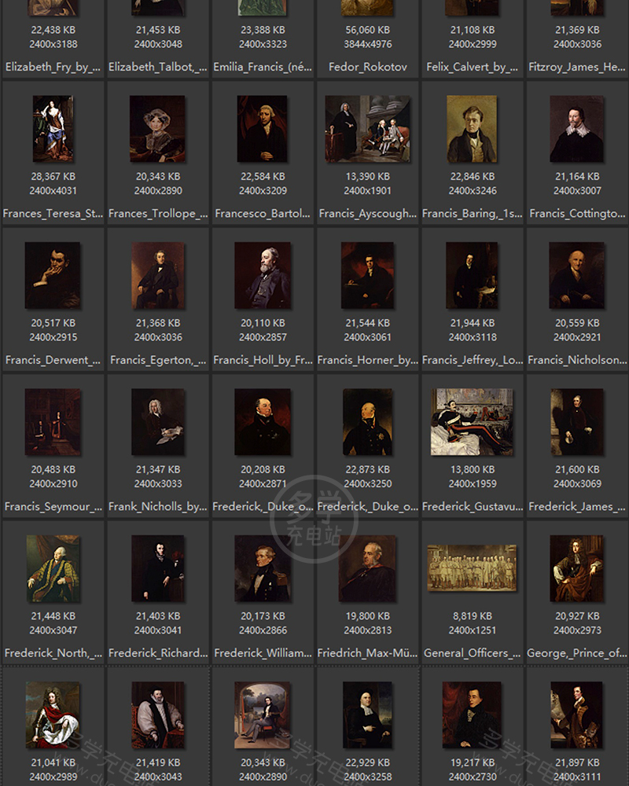Select the Frank_Nicholls portrait thumbnail
Screen dimensions: 629x786
[x=158, y=422]
